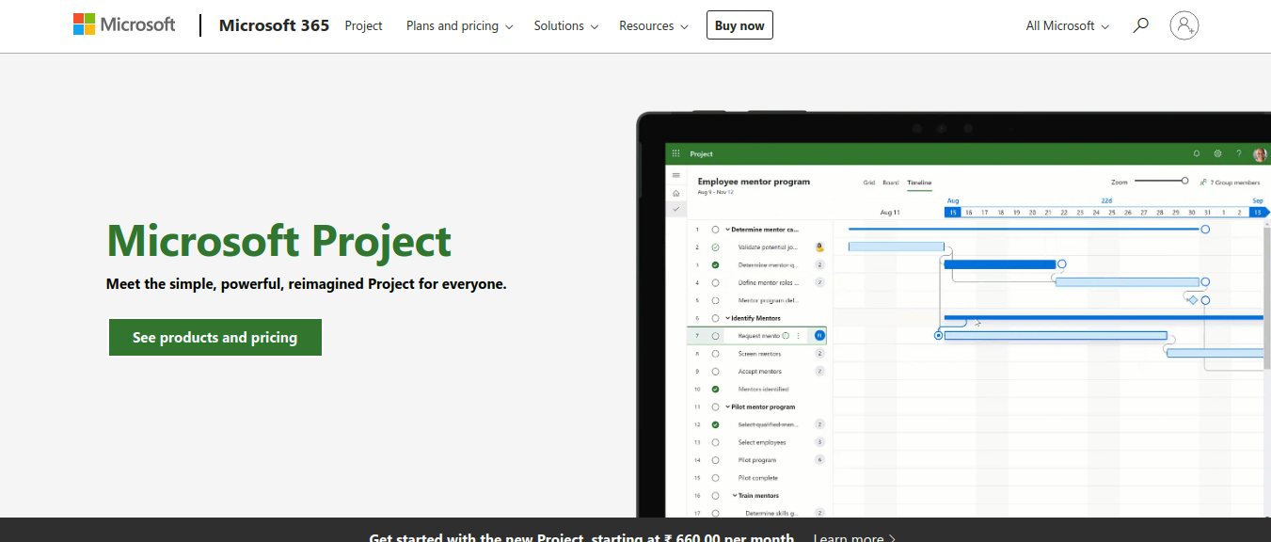The width and height of the screenshot is (1271, 542).
Task: Mark Define mentor roles task complete
Action: pyautogui.click(x=716, y=282)
